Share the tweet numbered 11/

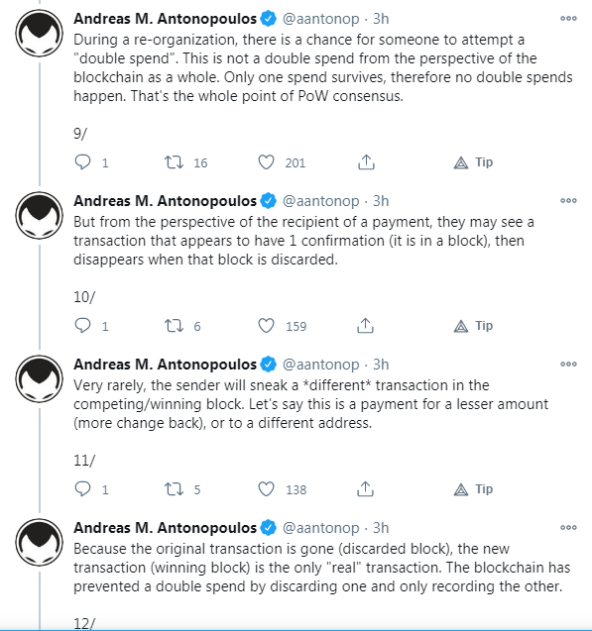coord(365,489)
